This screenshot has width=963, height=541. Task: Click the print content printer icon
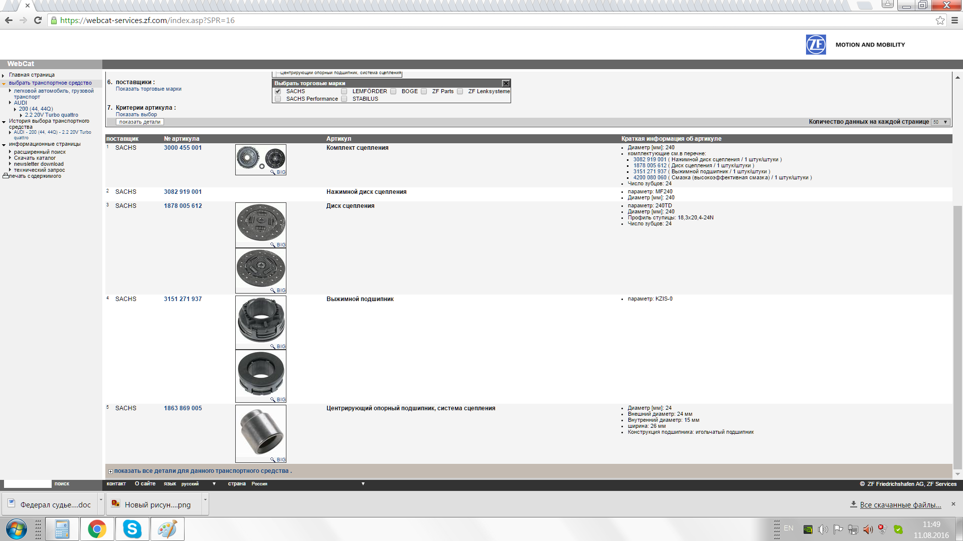[6, 176]
